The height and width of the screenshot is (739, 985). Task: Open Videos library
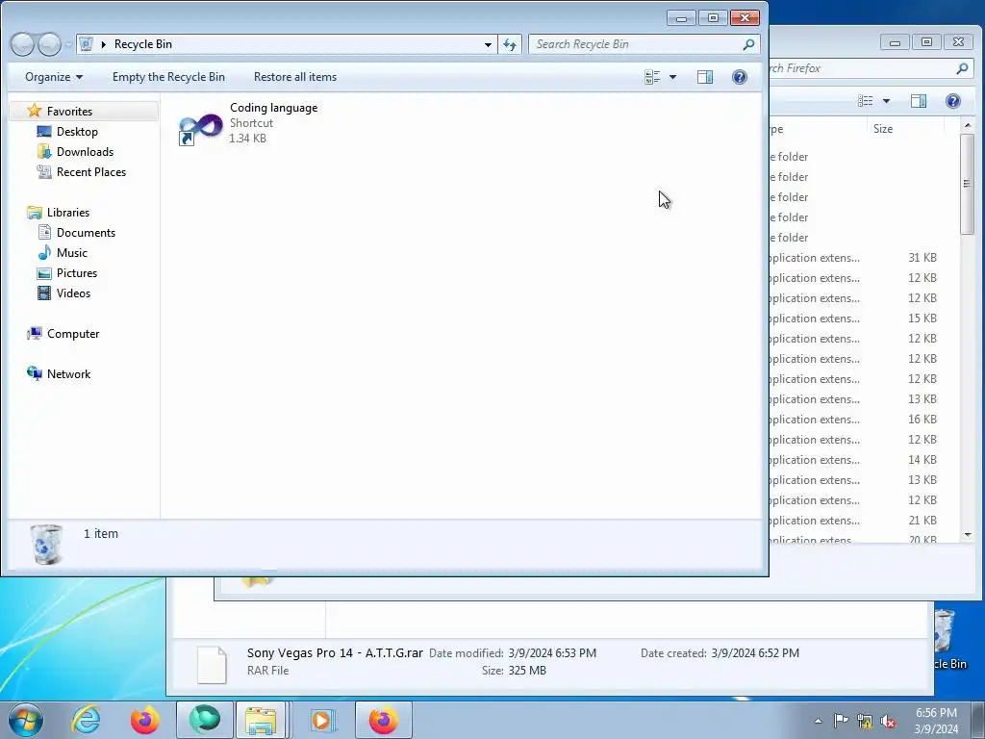pos(73,293)
